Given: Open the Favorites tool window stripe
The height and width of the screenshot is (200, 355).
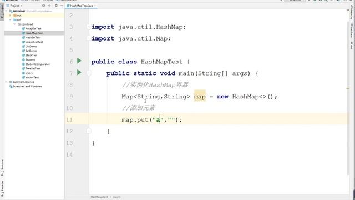Looking at the screenshot, I should tap(2, 189).
